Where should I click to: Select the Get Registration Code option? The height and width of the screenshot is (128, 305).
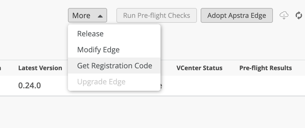[115, 66]
